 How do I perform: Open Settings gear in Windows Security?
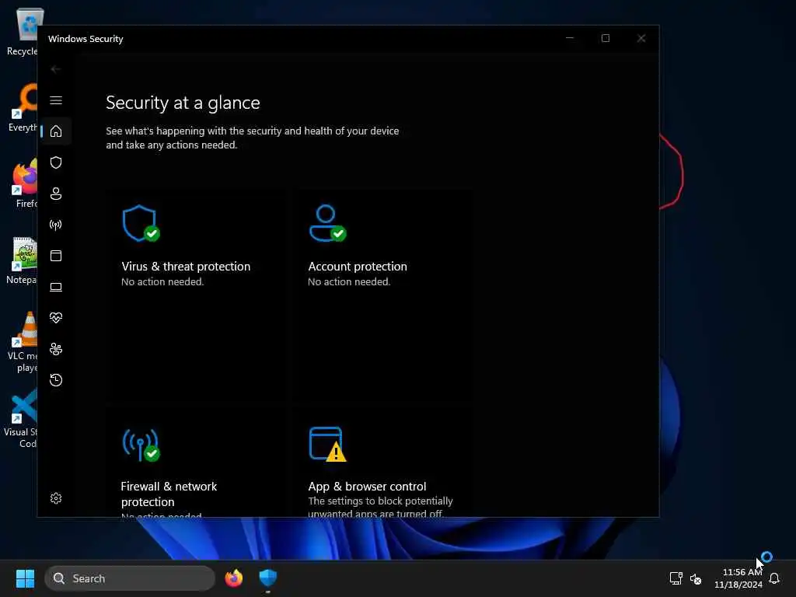(x=56, y=498)
